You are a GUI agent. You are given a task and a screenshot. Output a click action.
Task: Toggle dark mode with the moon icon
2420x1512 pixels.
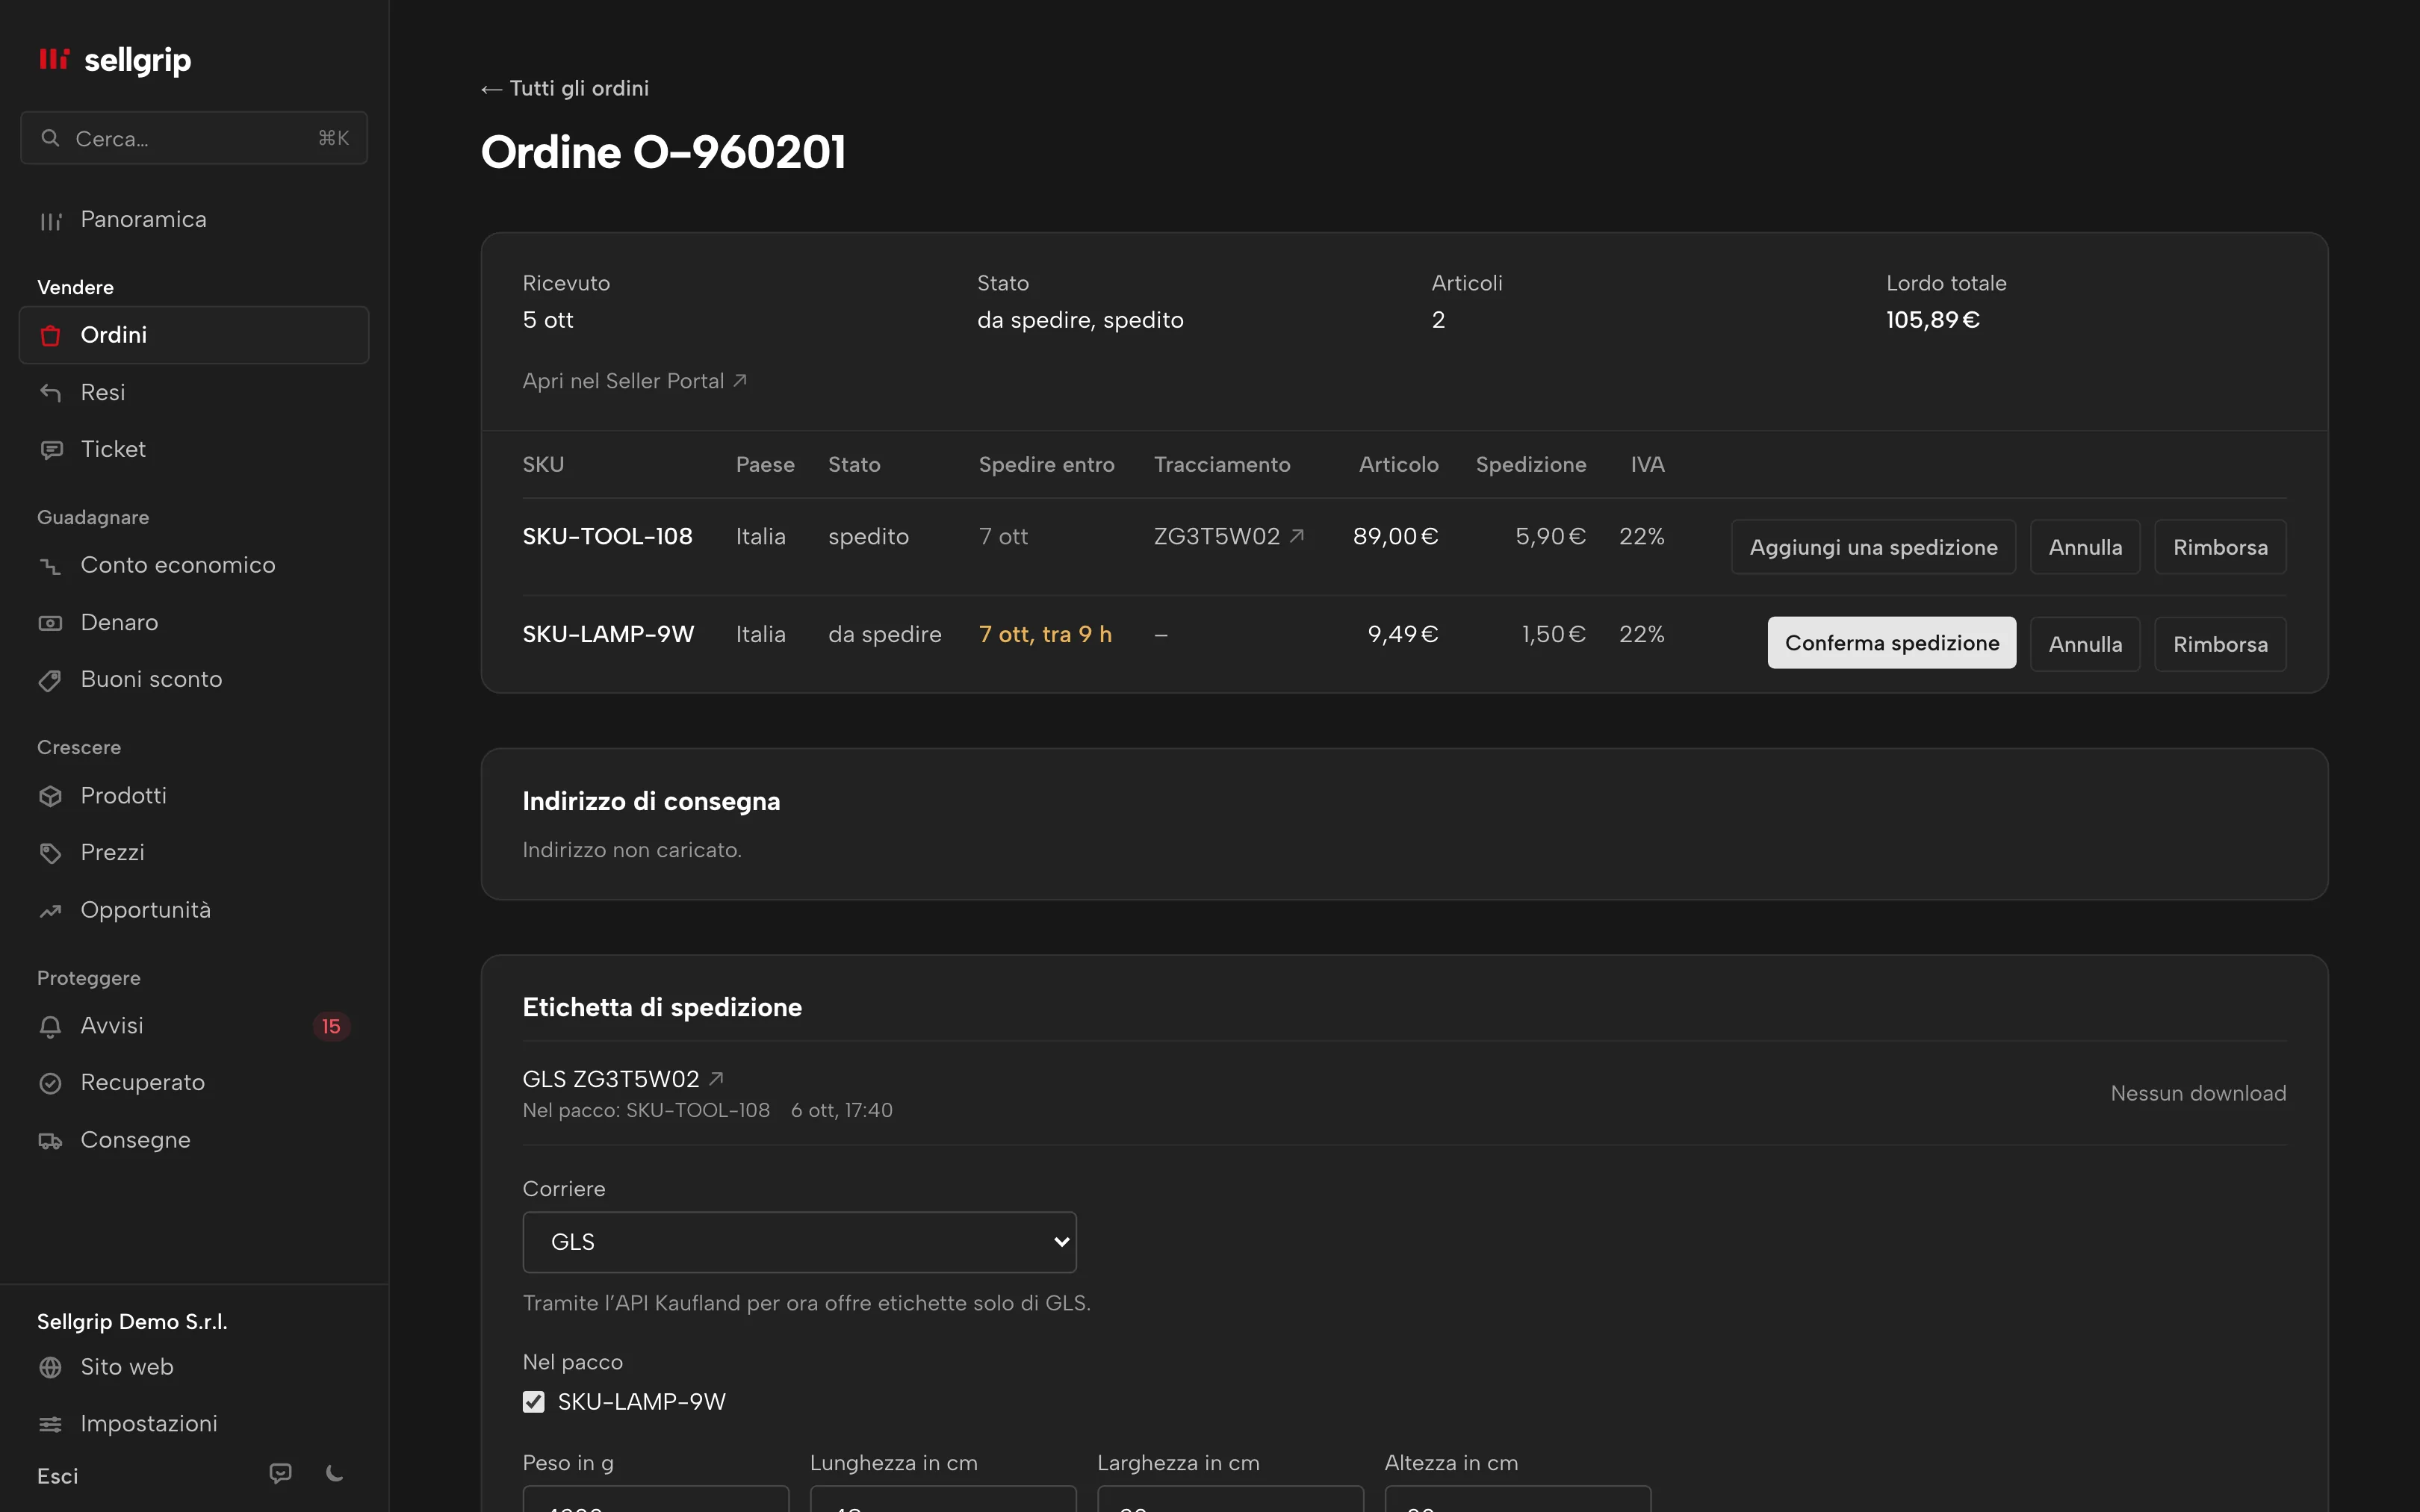coord(335,1474)
